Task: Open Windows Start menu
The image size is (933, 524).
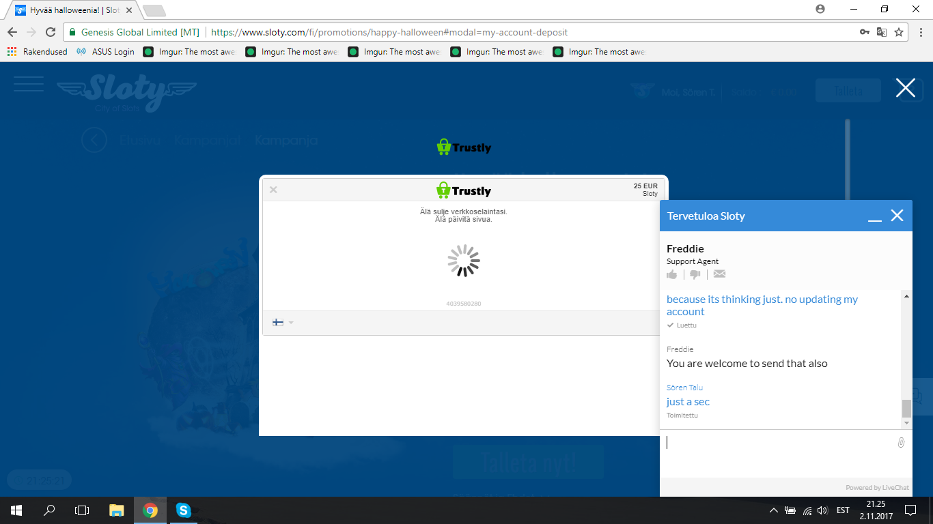Action: (16, 510)
